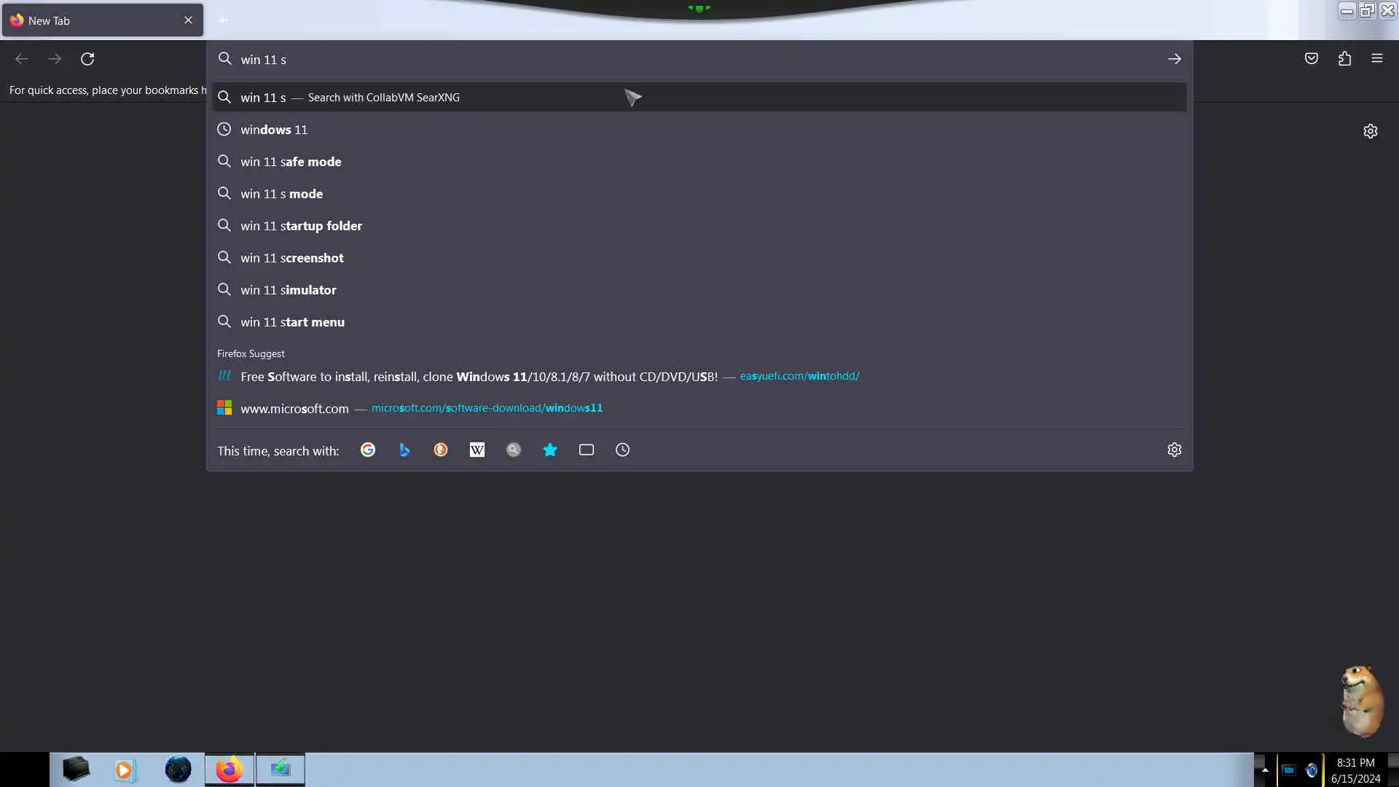Open the Pocket save icon
Viewport: 1399px width, 787px height.
[1312, 59]
